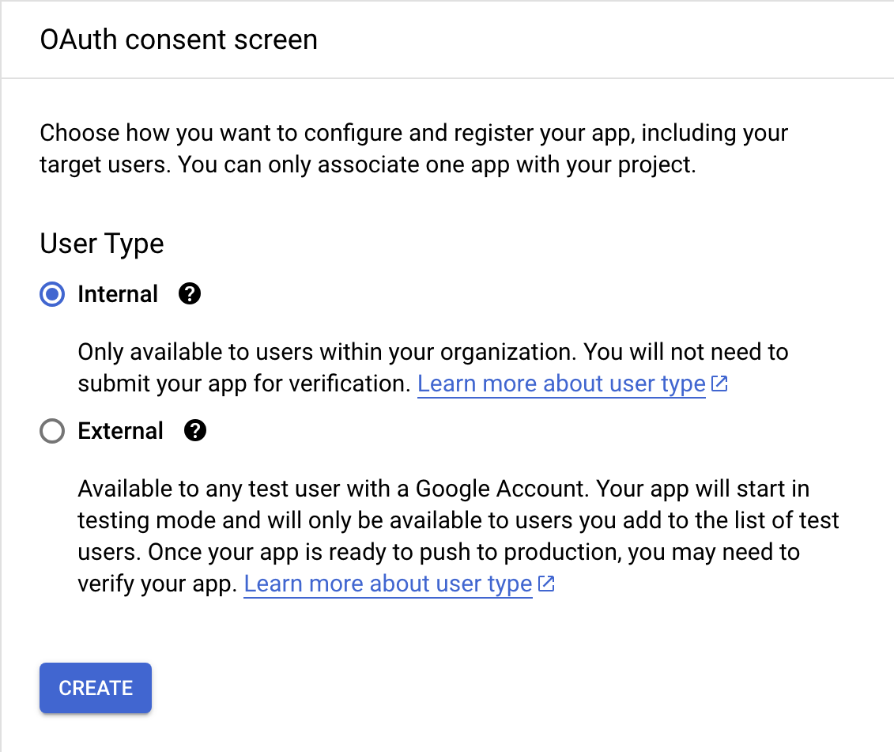This screenshot has width=894, height=752.
Task: Select the Internal user type radio button
Action: point(51,295)
